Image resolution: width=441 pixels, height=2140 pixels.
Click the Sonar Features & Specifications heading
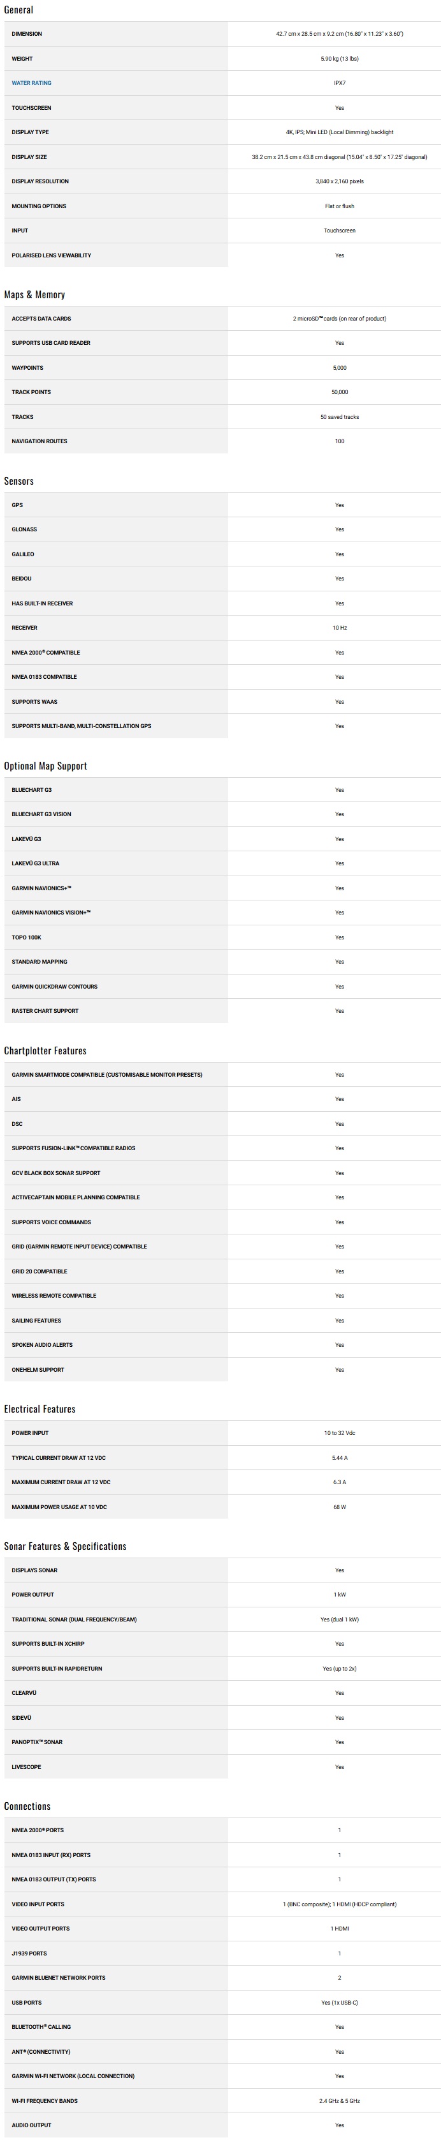click(66, 1546)
